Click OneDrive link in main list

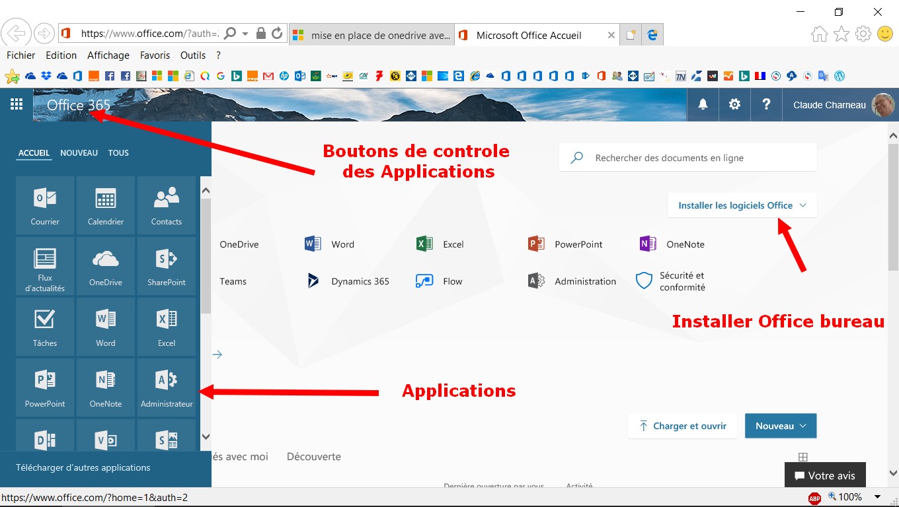(x=239, y=244)
